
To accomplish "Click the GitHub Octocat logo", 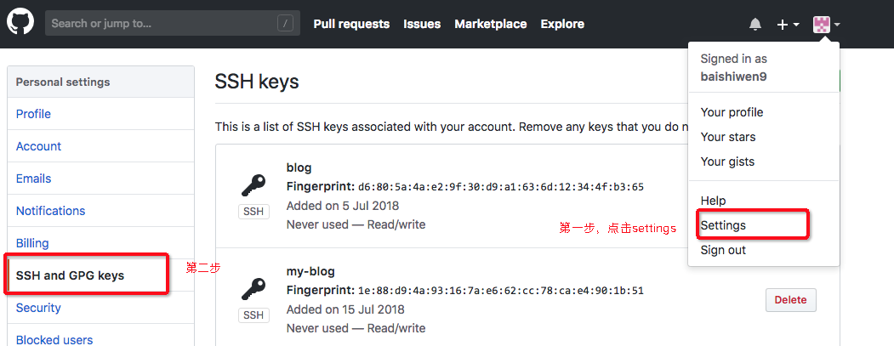I will point(20,21).
